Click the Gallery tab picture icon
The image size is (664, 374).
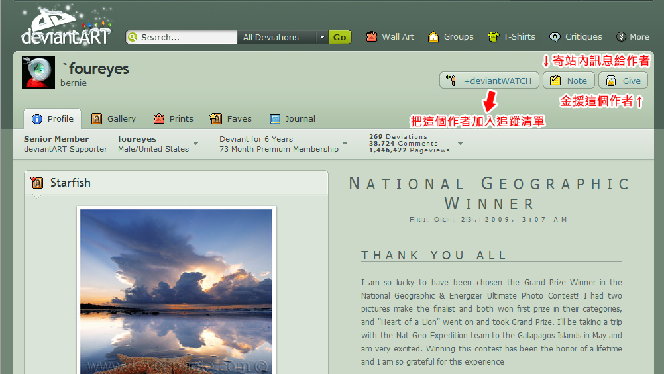click(97, 119)
